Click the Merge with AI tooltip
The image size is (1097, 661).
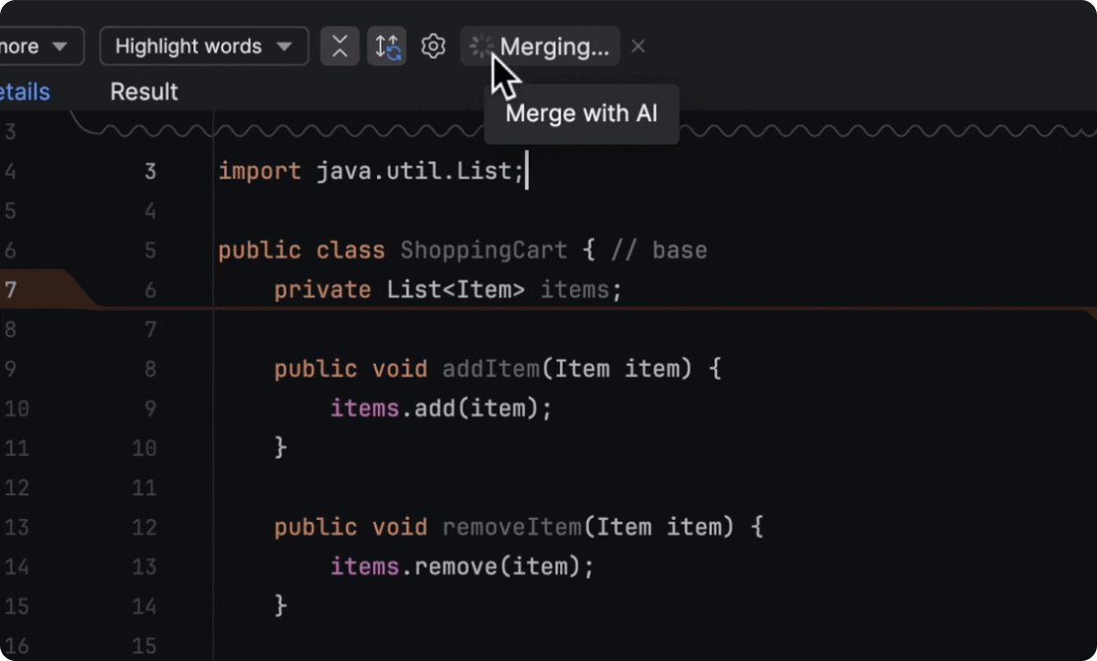coord(581,113)
